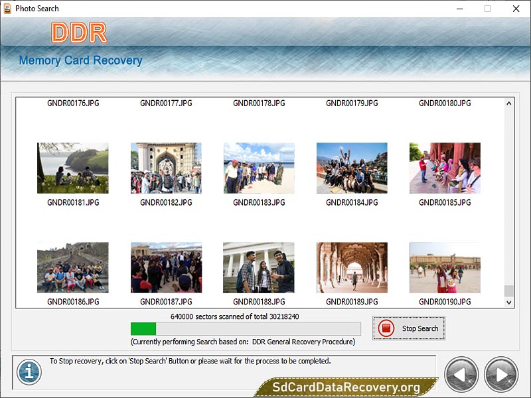The image size is (531, 398).
Task: Select photo GNDR00186.JPG
Action: [x=72, y=267]
